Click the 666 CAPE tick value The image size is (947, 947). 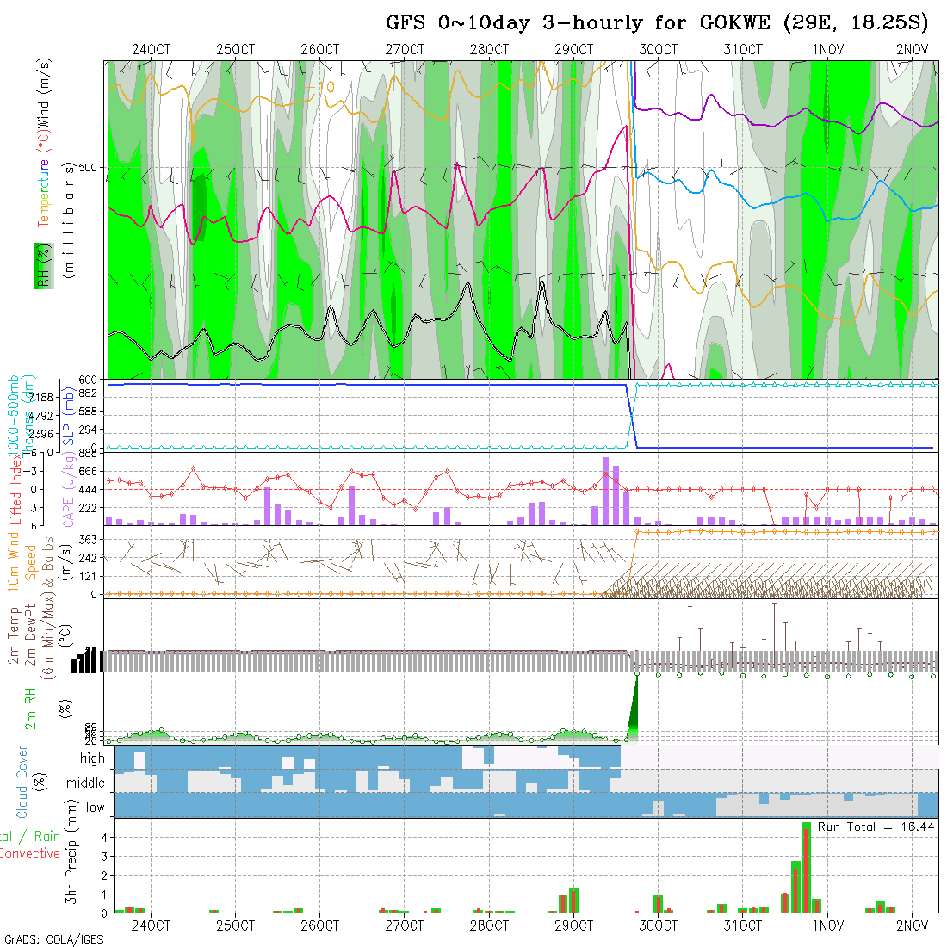pos(88,471)
